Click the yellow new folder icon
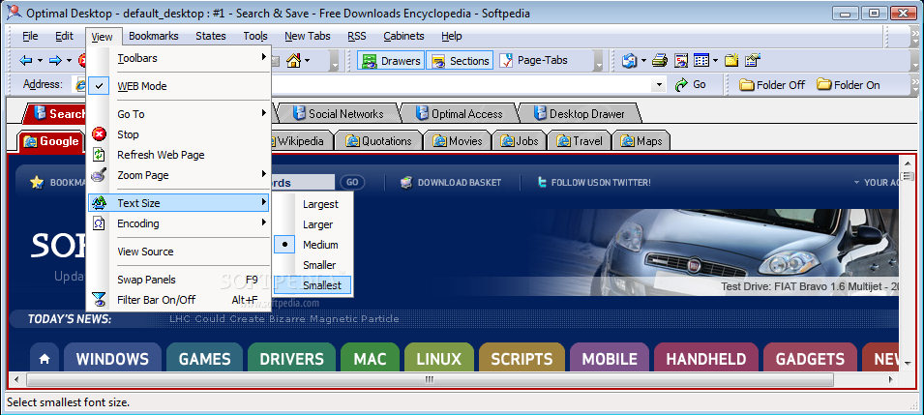Screen dimensions: 924x415 (731, 60)
